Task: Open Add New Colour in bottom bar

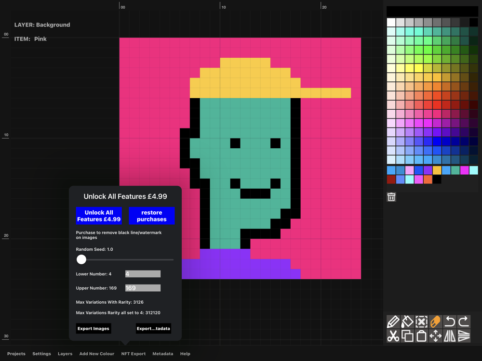Action: [x=97, y=354]
